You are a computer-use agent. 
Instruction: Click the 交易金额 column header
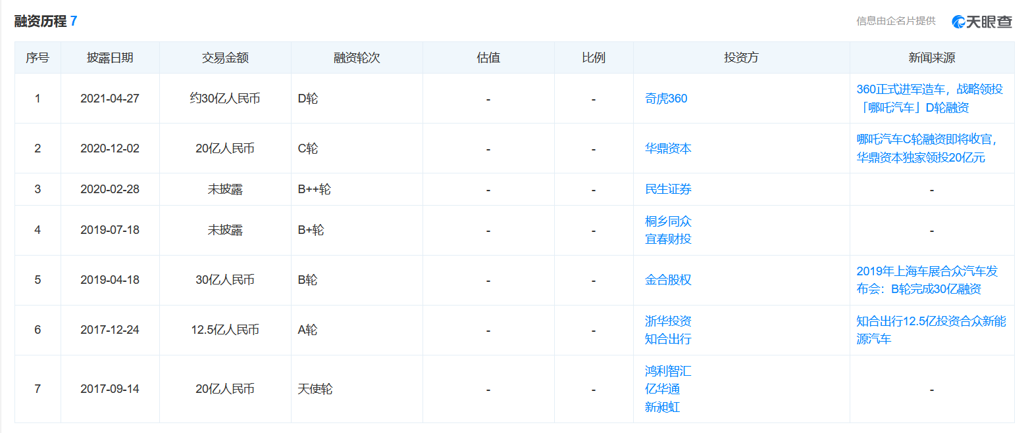225,58
